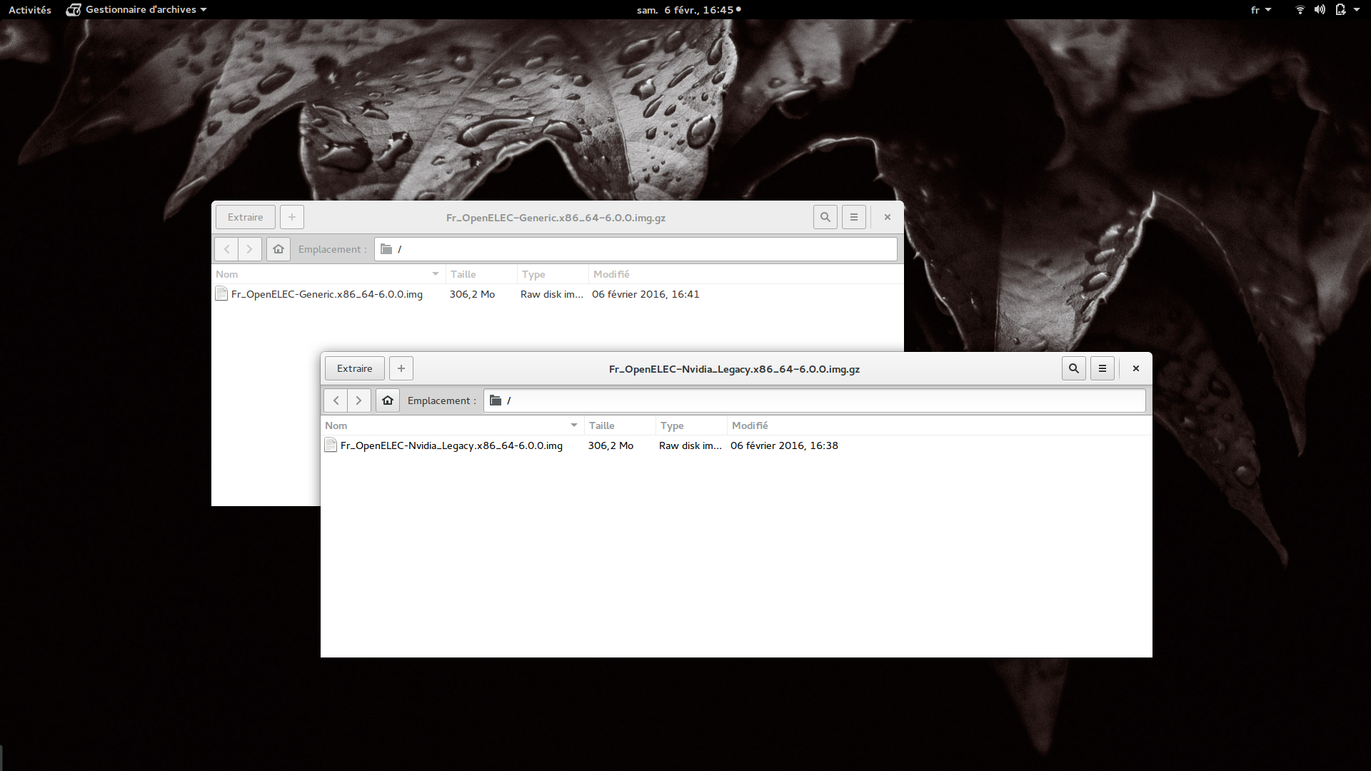Close the Generic archive window
The width and height of the screenshot is (1371, 771).
(x=888, y=217)
